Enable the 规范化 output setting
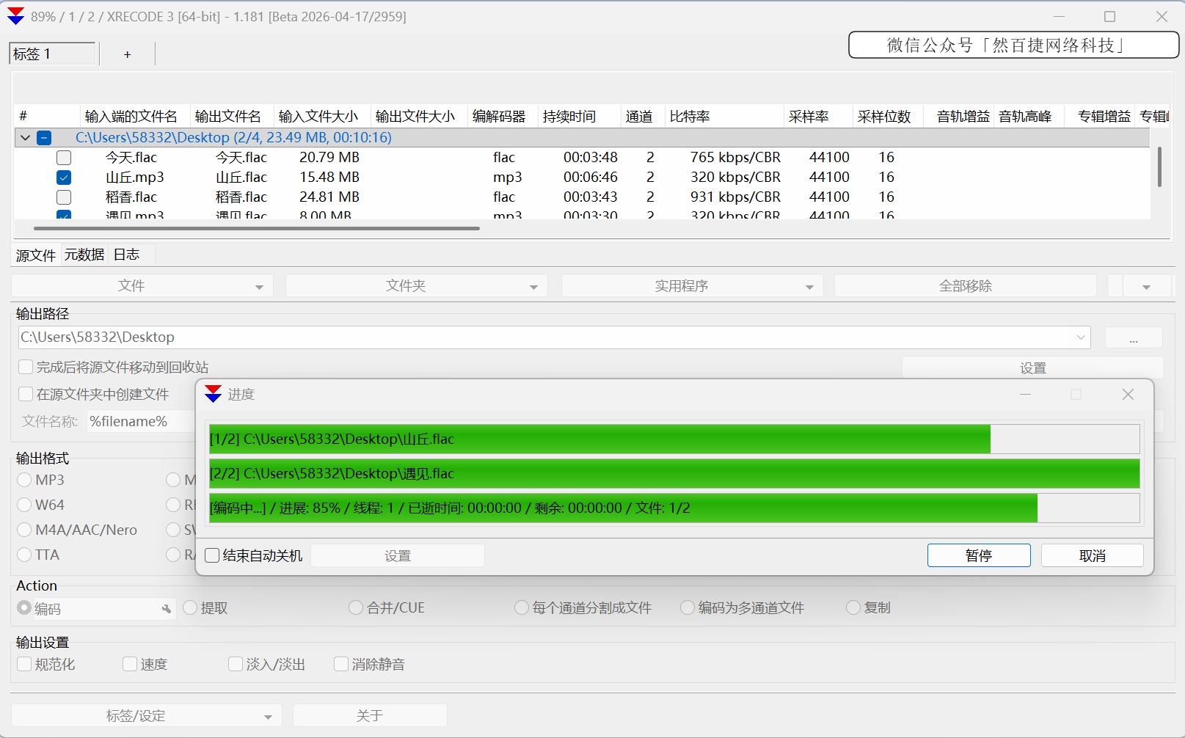 [x=24, y=663]
